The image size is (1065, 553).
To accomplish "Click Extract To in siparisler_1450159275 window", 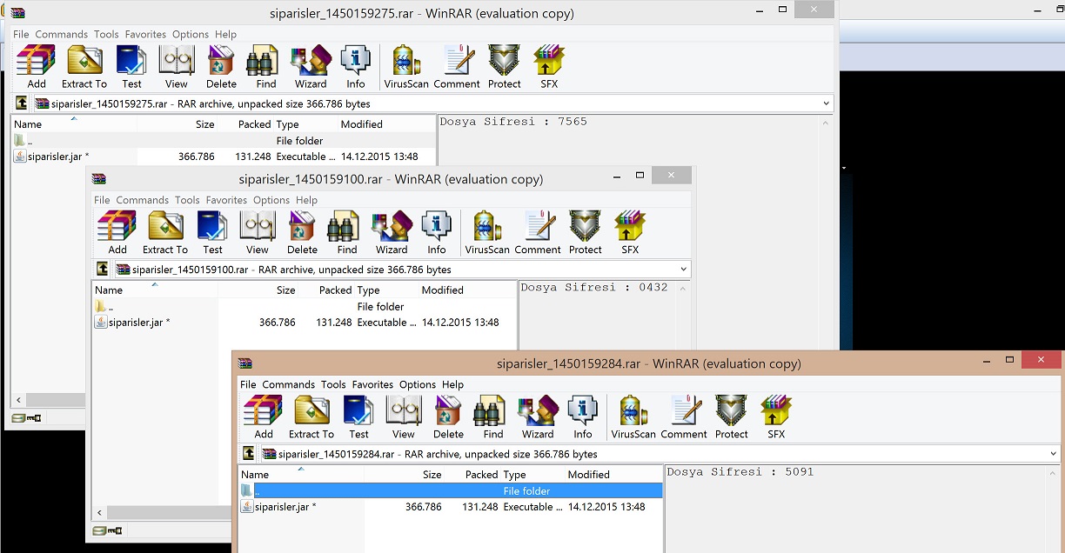I will [x=84, y=66].
